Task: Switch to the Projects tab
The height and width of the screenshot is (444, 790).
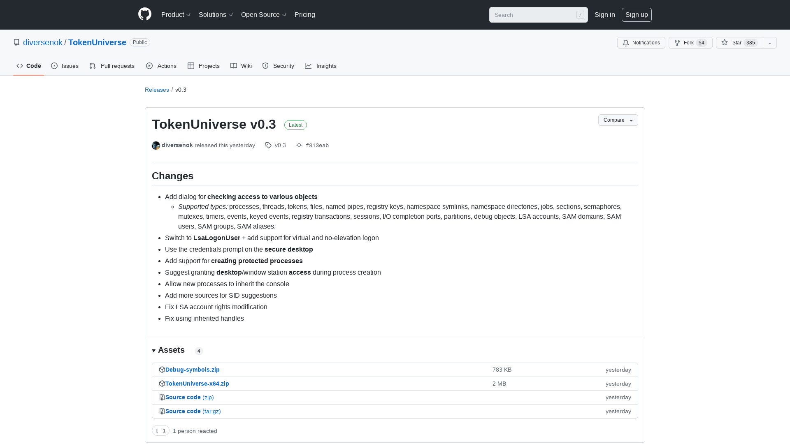Action: click(204, 66)
